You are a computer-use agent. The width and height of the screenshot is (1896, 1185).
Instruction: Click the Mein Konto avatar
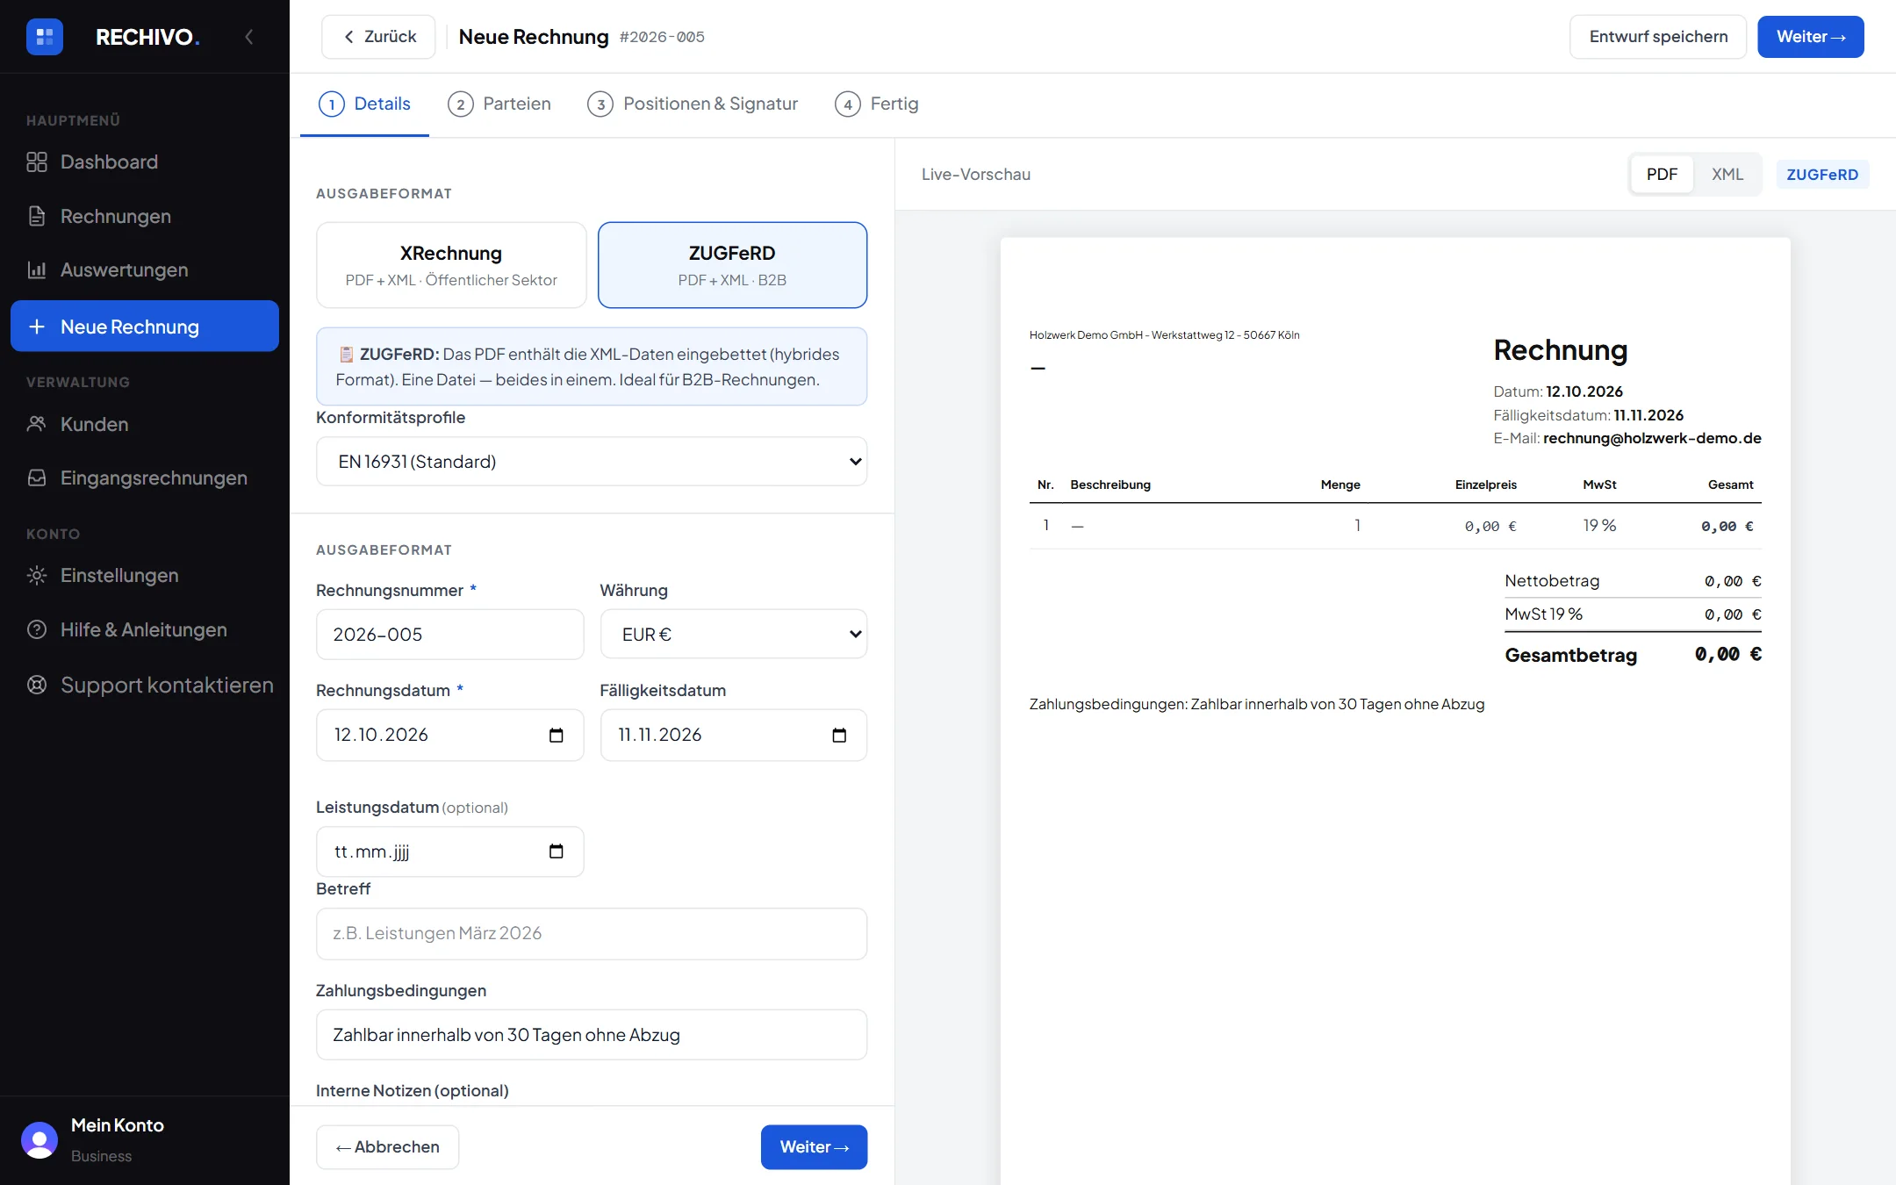[x=39, y=1140]
